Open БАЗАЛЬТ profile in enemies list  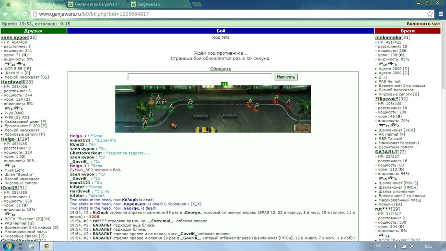(386, 152)
